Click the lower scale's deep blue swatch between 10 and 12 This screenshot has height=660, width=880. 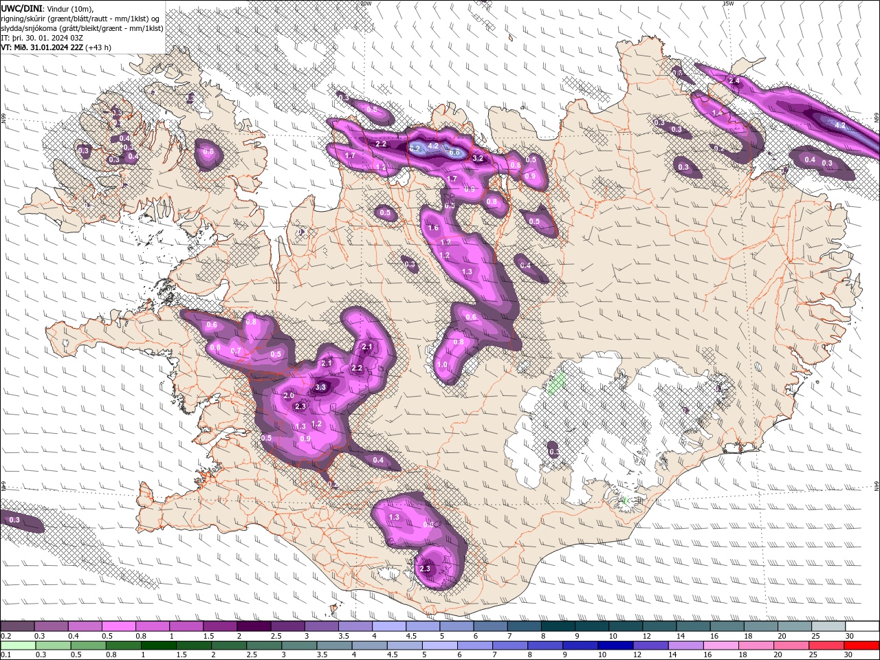click(x=615, y=645)
